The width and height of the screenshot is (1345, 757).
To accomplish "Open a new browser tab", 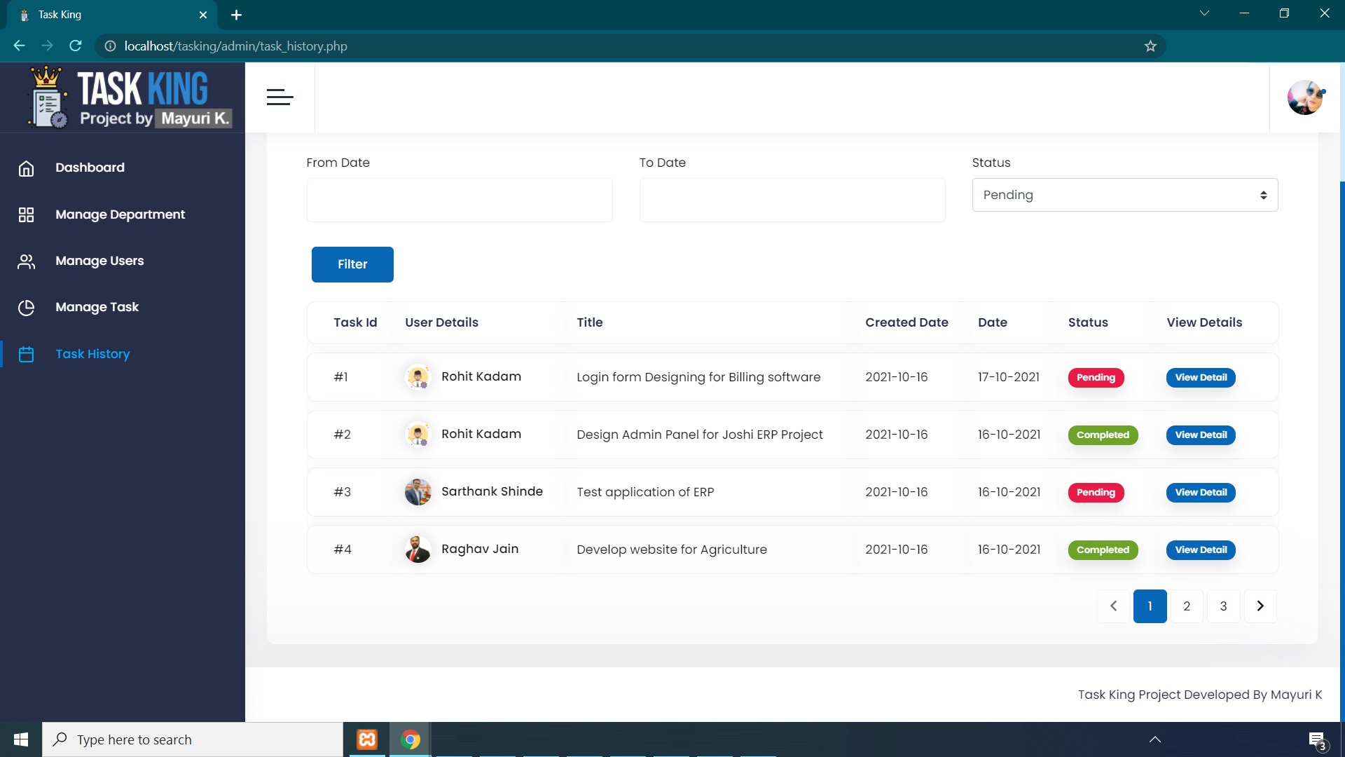I will pos(236,15).
